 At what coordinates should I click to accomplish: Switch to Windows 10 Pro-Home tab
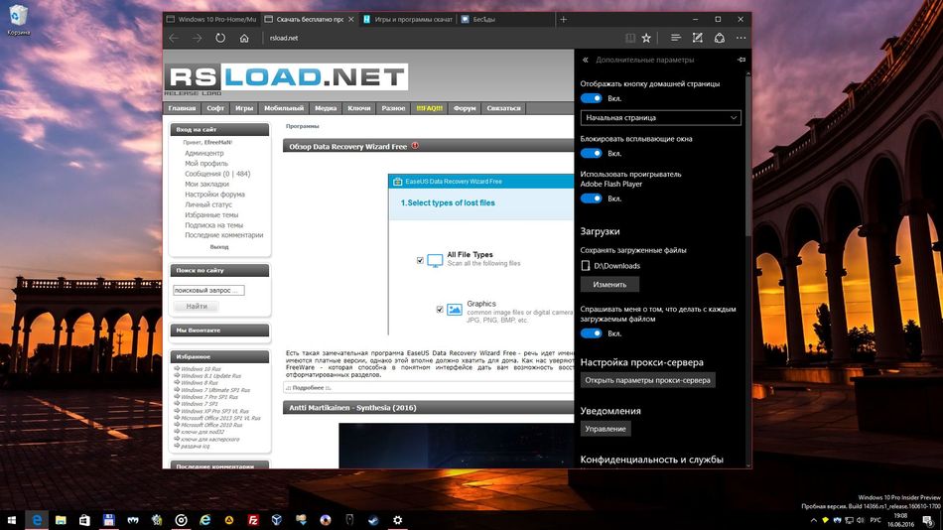click(211, 19)
